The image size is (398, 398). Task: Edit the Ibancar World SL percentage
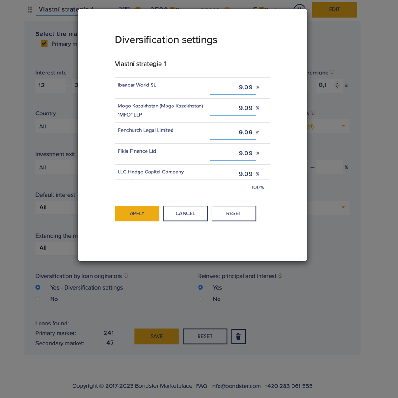click(232, 87)
